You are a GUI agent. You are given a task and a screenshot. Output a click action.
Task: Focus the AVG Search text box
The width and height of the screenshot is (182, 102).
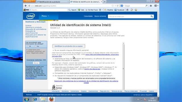(x=49, y=10)
